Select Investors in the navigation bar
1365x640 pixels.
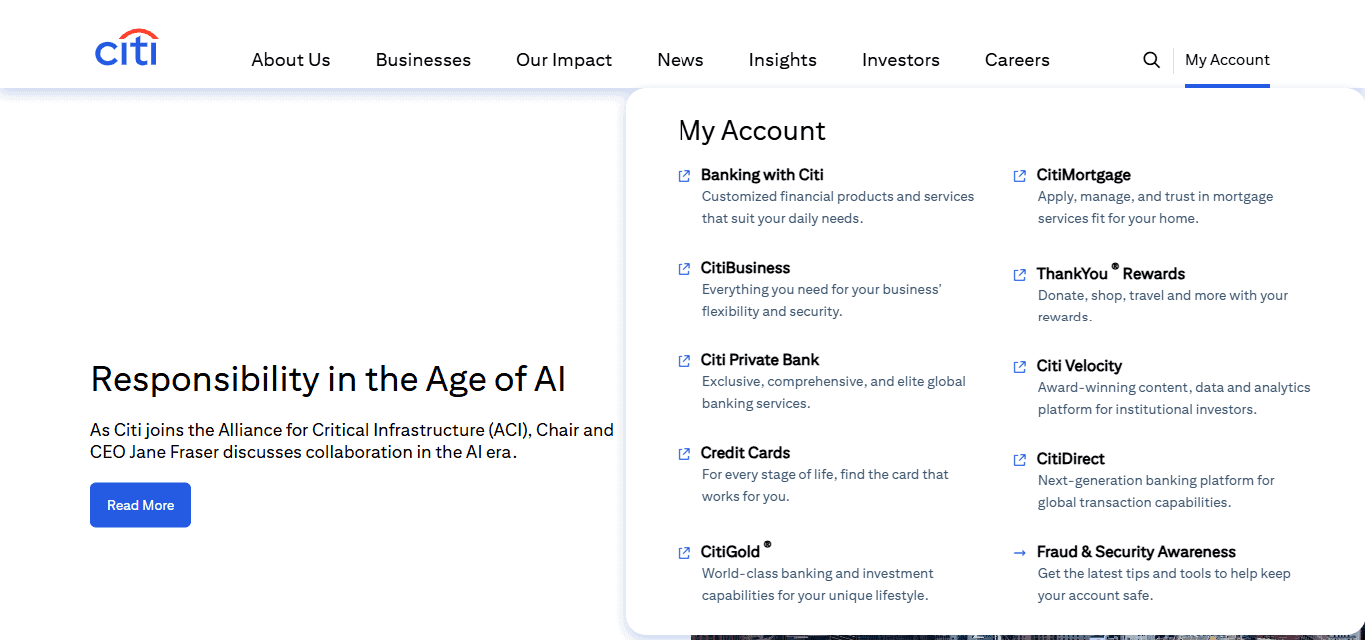point(901,60)
